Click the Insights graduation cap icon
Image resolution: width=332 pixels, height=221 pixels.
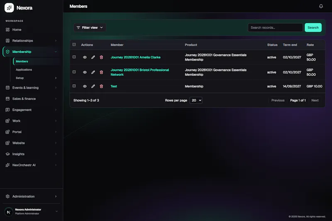pos(7,154)
